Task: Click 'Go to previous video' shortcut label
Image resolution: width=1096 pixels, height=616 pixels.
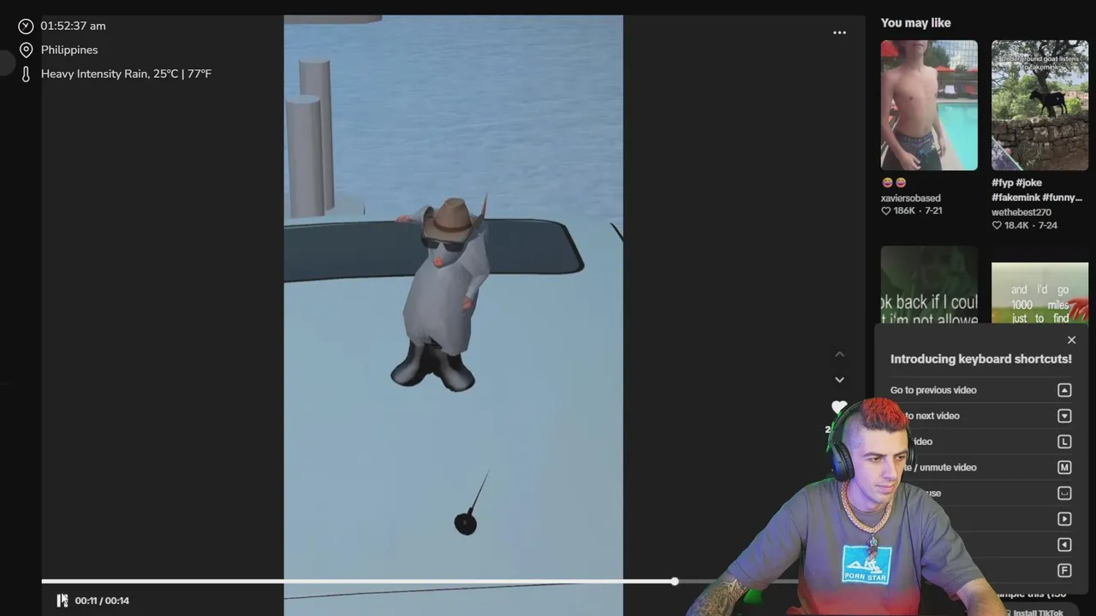Action: (x=933, y=390)
